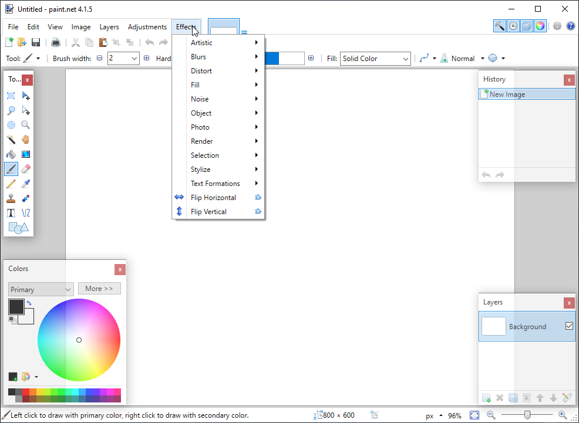Pick the Text tool
Viewport: 579px width, 423px height.
[11, 213]
